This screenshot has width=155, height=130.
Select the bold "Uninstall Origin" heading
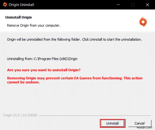coord(18,17)
